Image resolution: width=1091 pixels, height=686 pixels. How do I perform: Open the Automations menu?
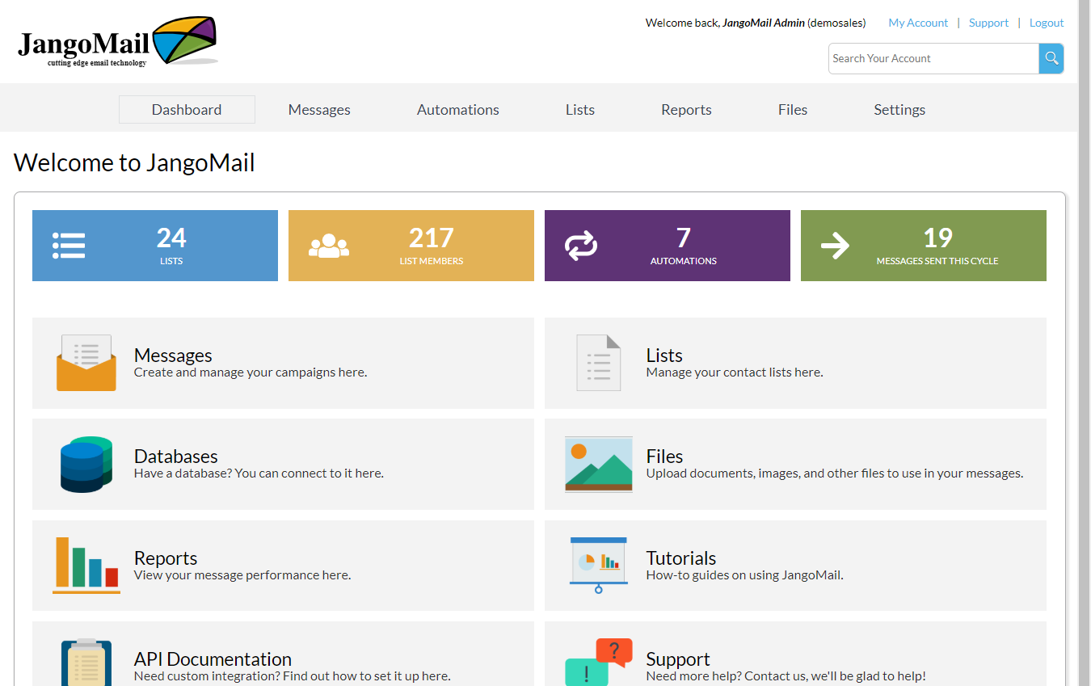coord(458,110)
